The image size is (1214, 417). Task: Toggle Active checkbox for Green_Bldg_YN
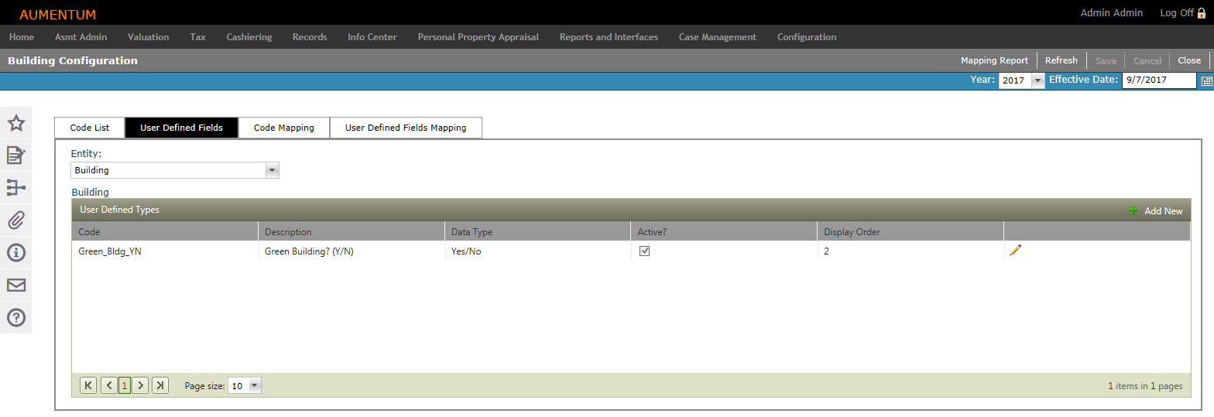(643, 251)
